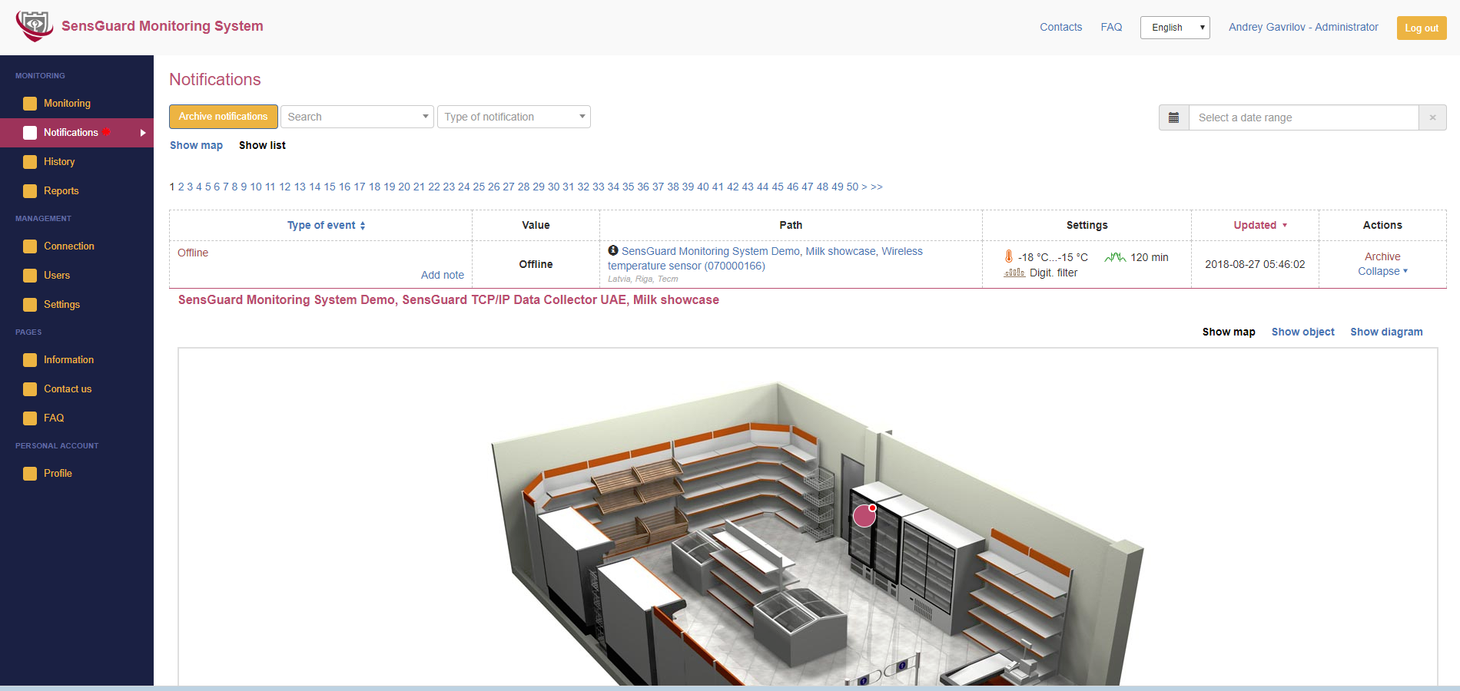Clear the date range with X
This screenshot has width=1460, height=691.
pos(1432,117)
